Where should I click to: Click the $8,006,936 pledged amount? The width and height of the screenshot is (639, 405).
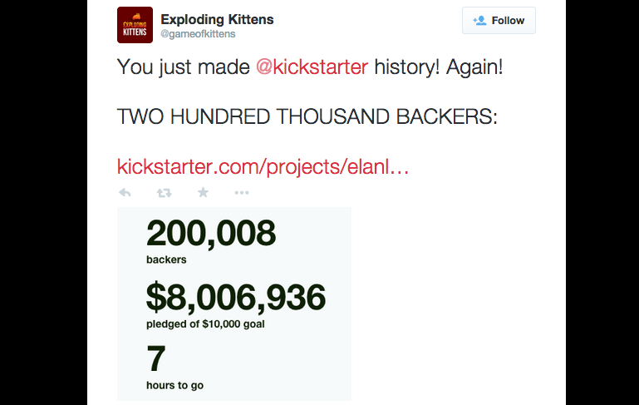pyautogui.click(x=236, y=297)
